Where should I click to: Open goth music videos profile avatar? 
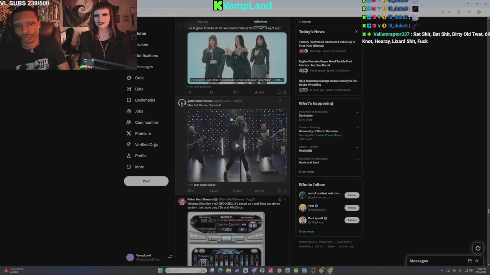(x=182, y=103)
